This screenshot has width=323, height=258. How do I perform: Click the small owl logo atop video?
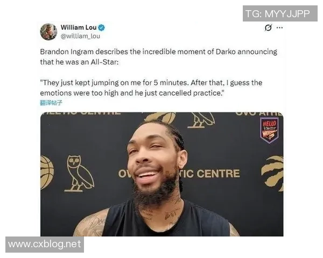click(201, 120)
